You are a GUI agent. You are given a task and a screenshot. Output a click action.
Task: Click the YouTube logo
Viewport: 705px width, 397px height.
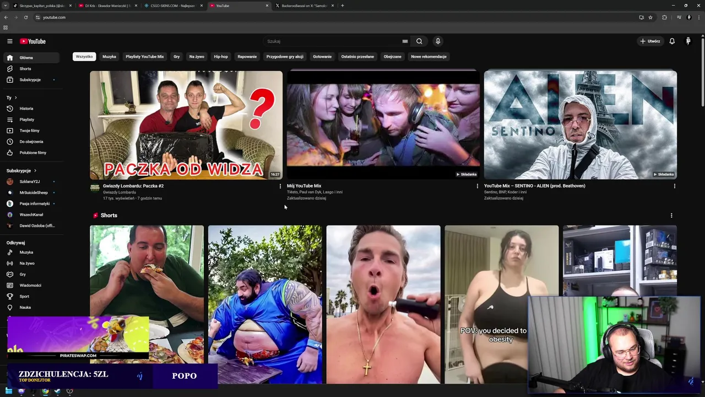[32, 41]
